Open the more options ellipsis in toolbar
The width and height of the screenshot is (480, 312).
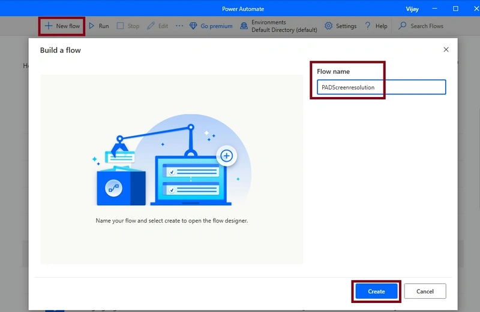(179, 26)
